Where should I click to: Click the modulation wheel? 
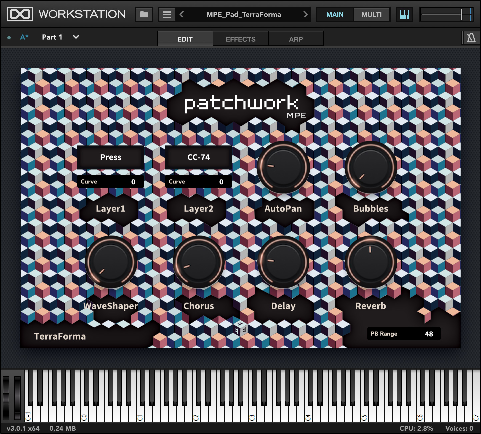pos(17,398)
